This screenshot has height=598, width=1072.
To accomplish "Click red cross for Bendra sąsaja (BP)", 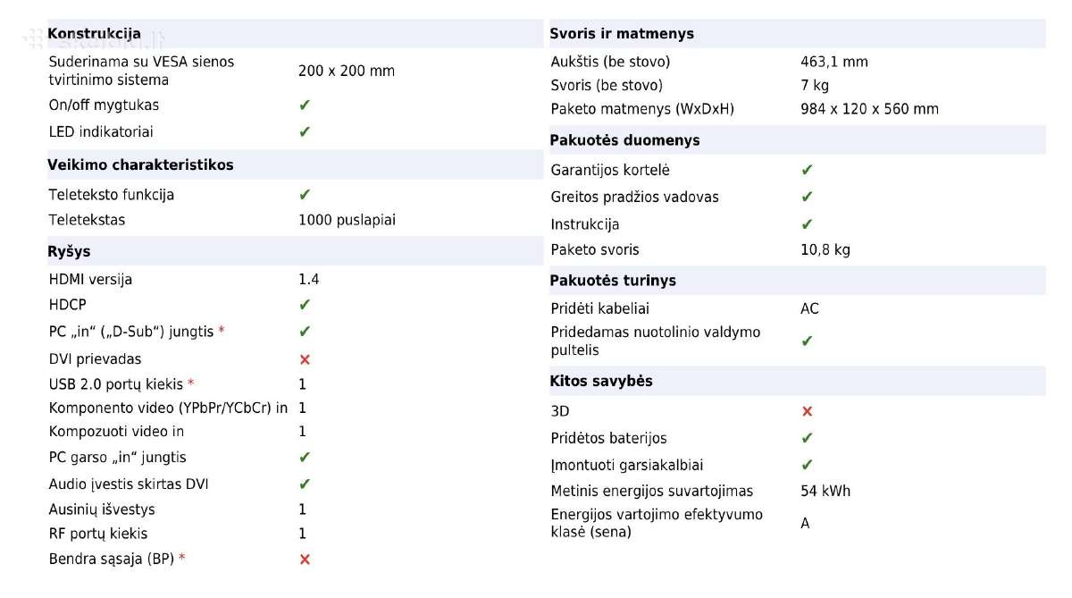I will pos(305,560).
